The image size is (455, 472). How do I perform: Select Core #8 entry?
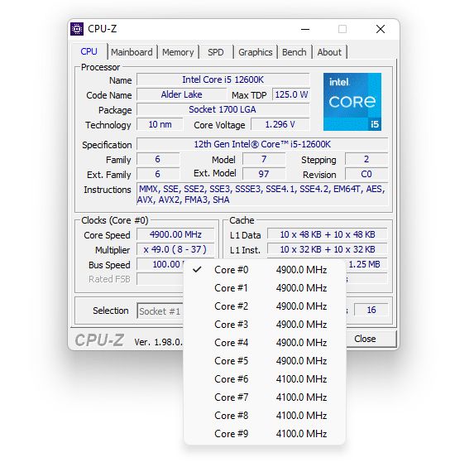pos(265,416)
